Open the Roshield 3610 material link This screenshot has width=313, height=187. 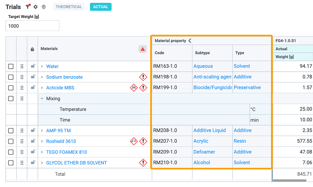tap(61, 141)
